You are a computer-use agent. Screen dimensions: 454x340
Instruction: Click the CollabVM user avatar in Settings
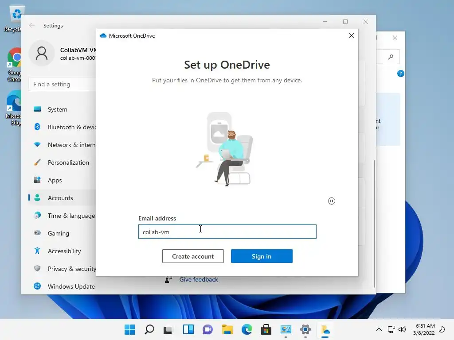tap(42, 53)
